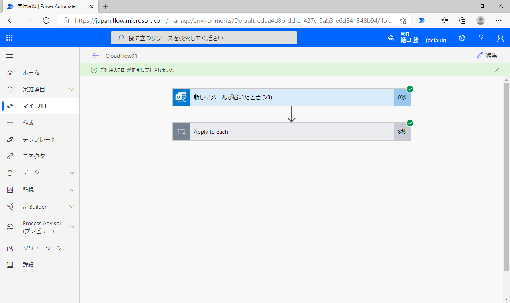Click the データ cylinder icon
Screen dimensions: 510x303
point(10,173)
